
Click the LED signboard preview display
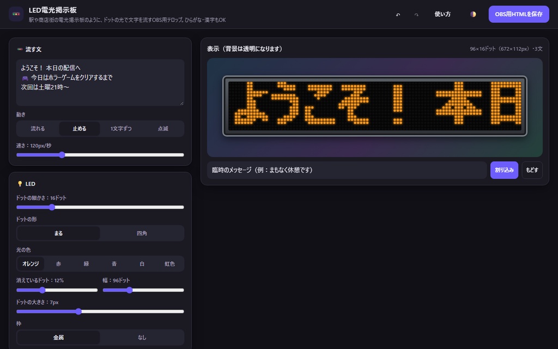coord(375,106)
